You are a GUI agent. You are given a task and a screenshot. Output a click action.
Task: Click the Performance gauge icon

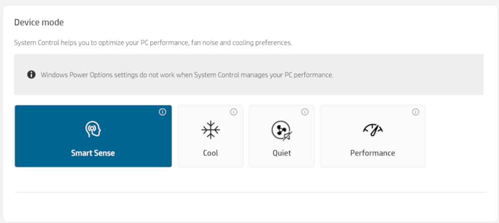[373, 130]
